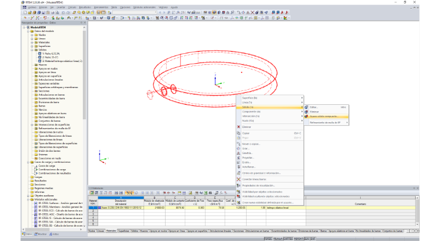Viewport: 440px width, 241px height.
Task: Expand the Nudos tree node
Action: click(32, 35)
